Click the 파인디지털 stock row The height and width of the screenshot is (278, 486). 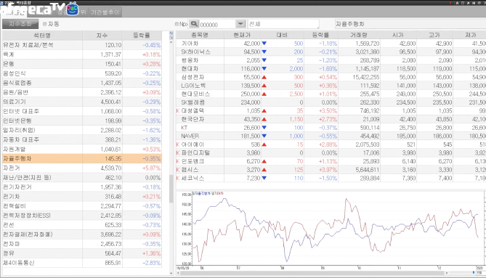point(331,153)
